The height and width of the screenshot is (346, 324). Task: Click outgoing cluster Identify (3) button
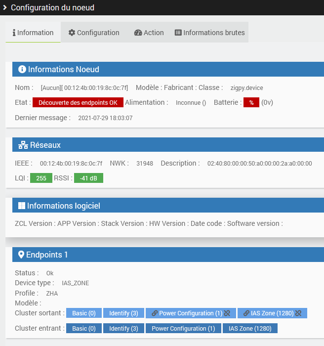pyautogui.click(x=123, y=313)
